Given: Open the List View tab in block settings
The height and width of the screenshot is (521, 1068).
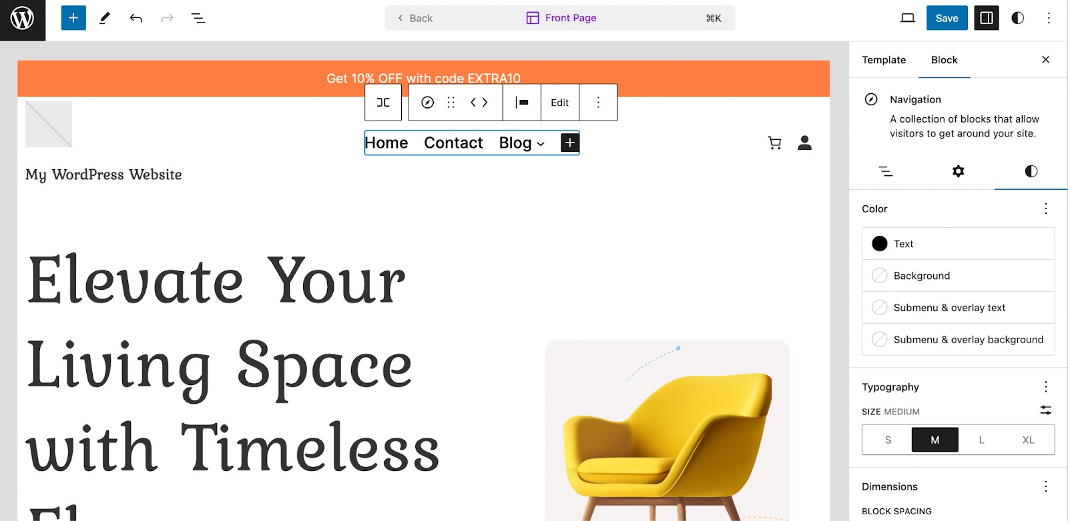Looking at the screenshot, I should click(886, 171).
